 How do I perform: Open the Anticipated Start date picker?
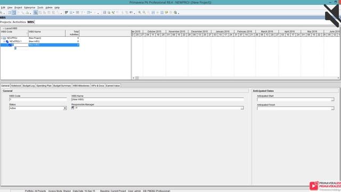click(x=332, y=100)
